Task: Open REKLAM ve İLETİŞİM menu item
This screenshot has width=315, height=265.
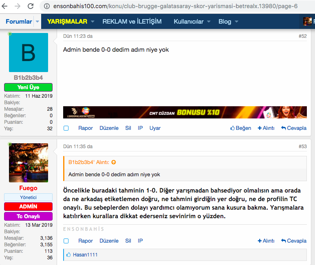Action: coord(132,22)
